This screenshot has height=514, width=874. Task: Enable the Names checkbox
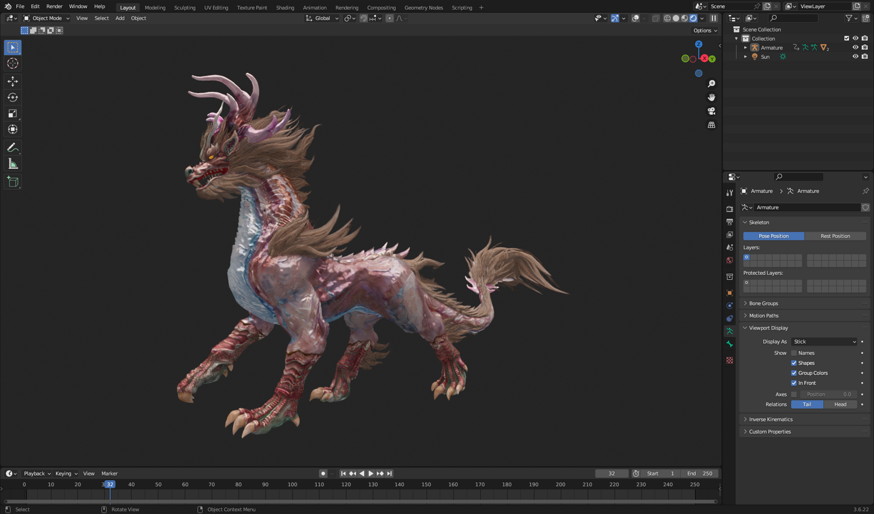point(794,353)
